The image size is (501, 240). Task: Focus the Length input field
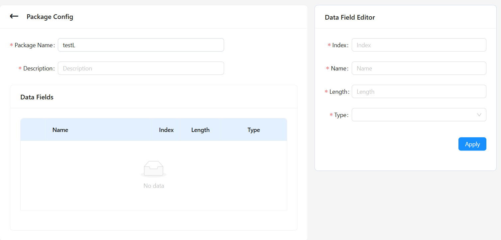[x=419, y=91]
